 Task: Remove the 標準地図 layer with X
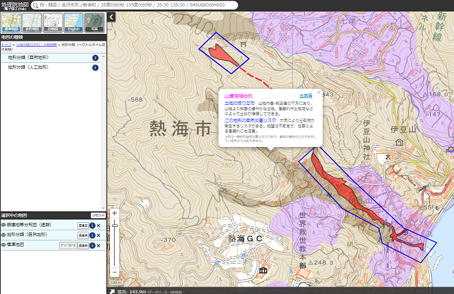point(98,245)
